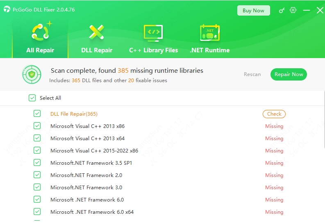Click the Buy Now button
The height and width of the screenshot is (224, 325).
click(254, 10)
